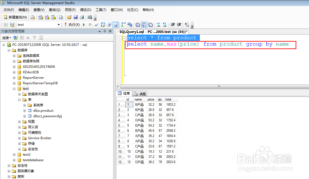Open the Query Options icon
The width and height of the screenshot is (309, 179).
(x=109, y=25)
